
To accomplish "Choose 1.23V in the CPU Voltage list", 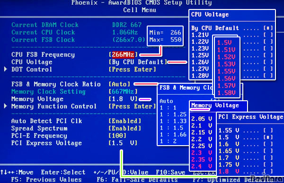I will [200, 49].
